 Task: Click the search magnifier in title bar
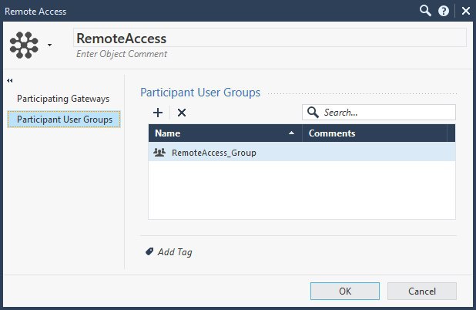pyautogui.click(x=425, y=11)
